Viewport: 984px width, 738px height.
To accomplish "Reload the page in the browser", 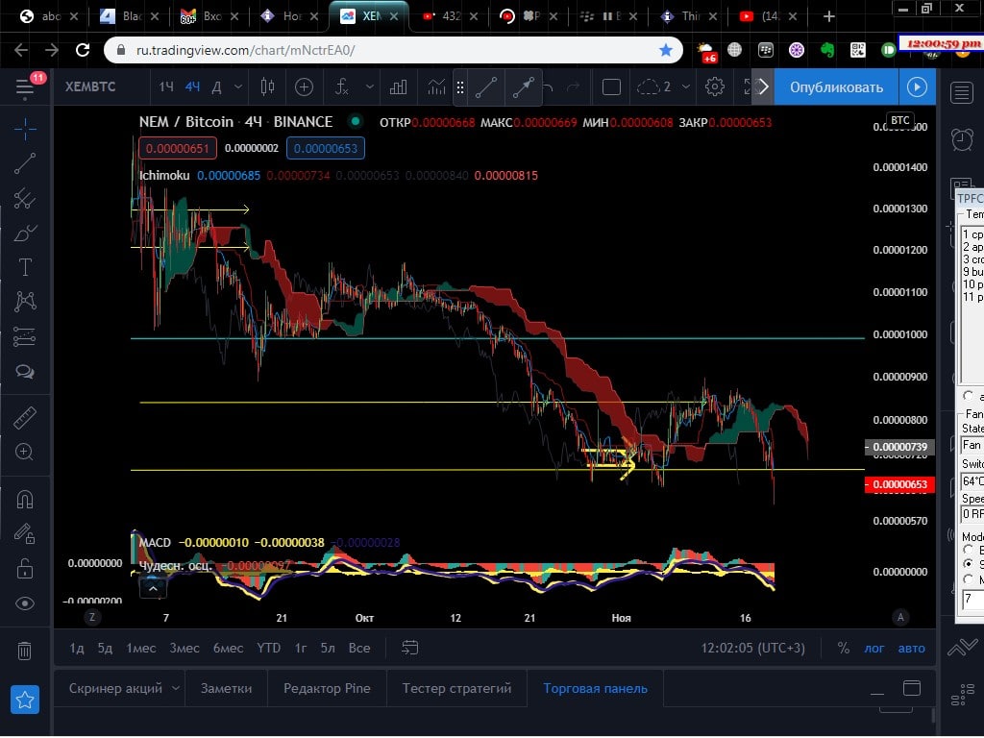I will point(83,50).
